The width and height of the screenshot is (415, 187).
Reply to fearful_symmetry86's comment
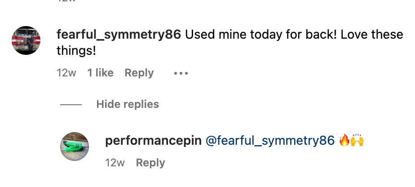[139, 73]
